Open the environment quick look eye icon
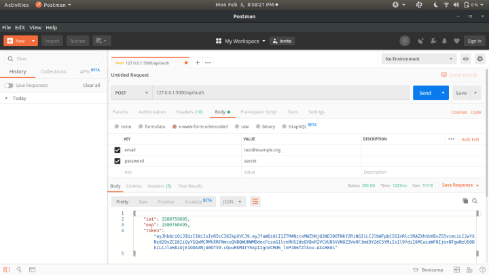The width and height of the screenshot is (489, 275). (466, 59)
